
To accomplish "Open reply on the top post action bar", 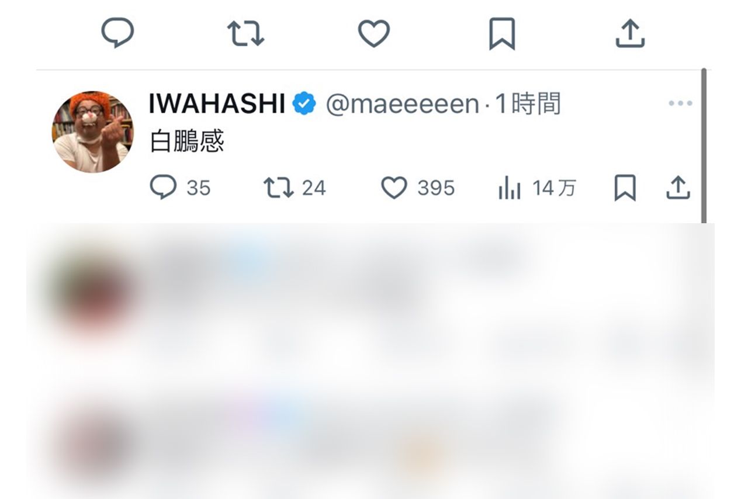I will (x=118, y=33).
